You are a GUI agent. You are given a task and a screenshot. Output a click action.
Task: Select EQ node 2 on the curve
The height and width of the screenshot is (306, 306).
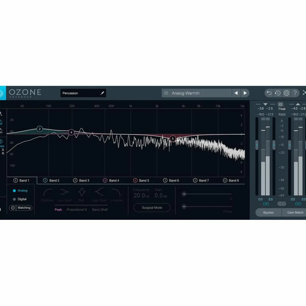[39, 129]
